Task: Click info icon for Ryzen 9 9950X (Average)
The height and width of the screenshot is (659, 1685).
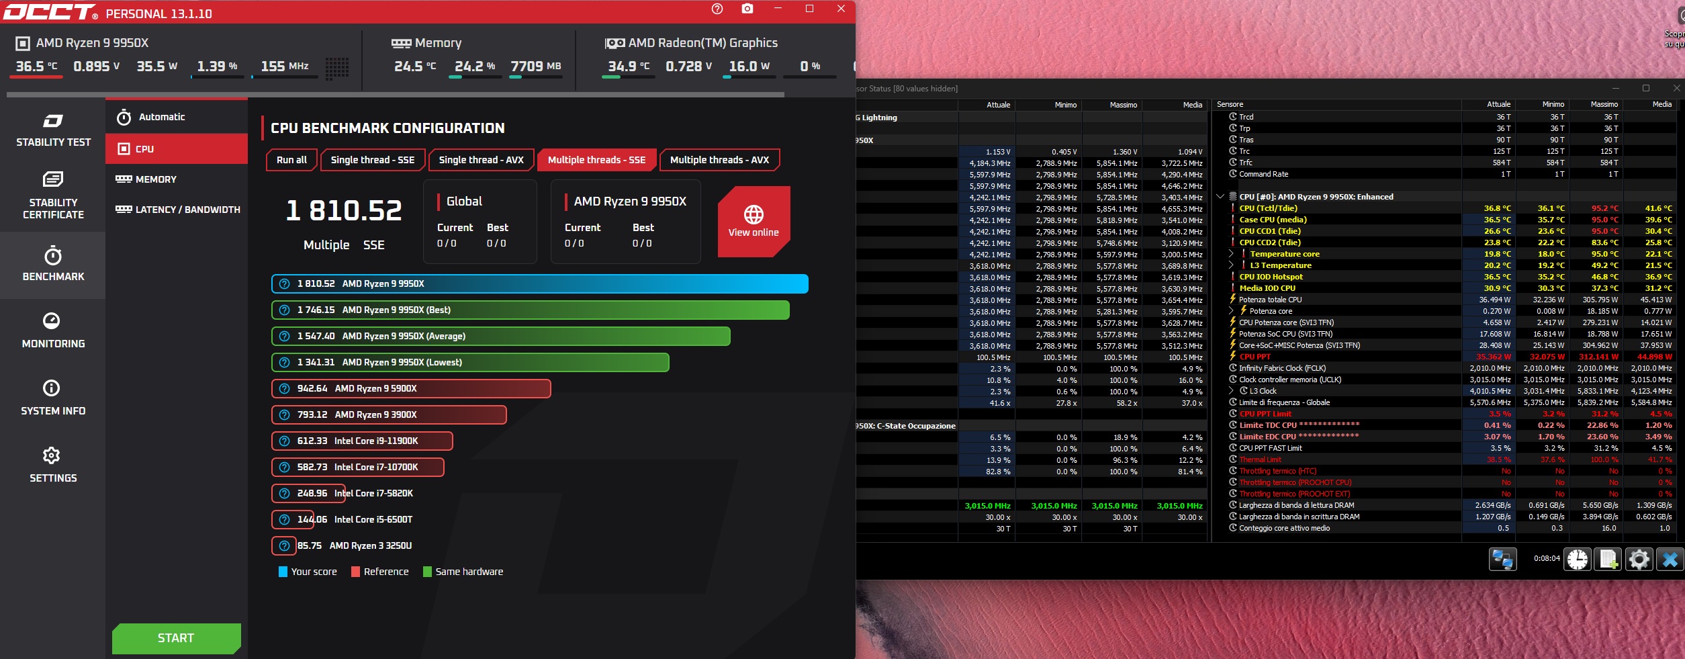Action: pyautogui.click(x=284, y=336)
